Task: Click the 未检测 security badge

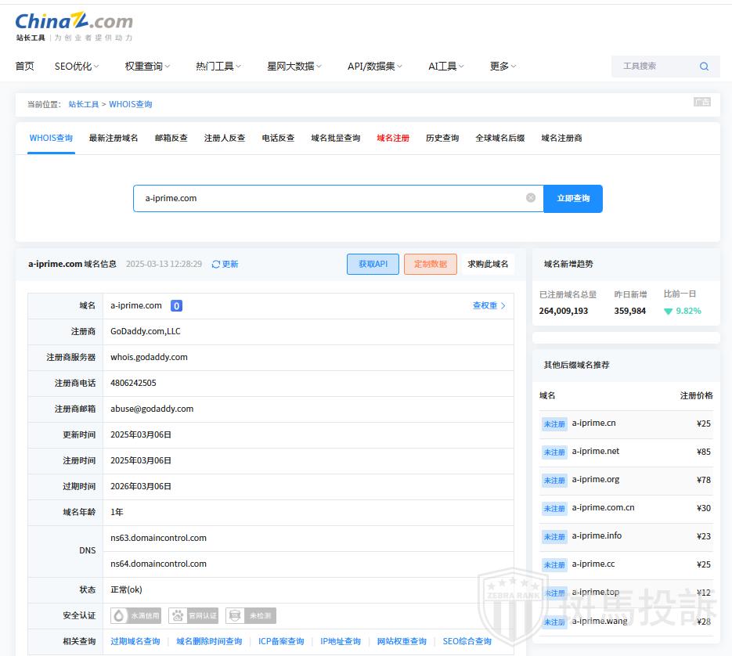Action: 251,616
